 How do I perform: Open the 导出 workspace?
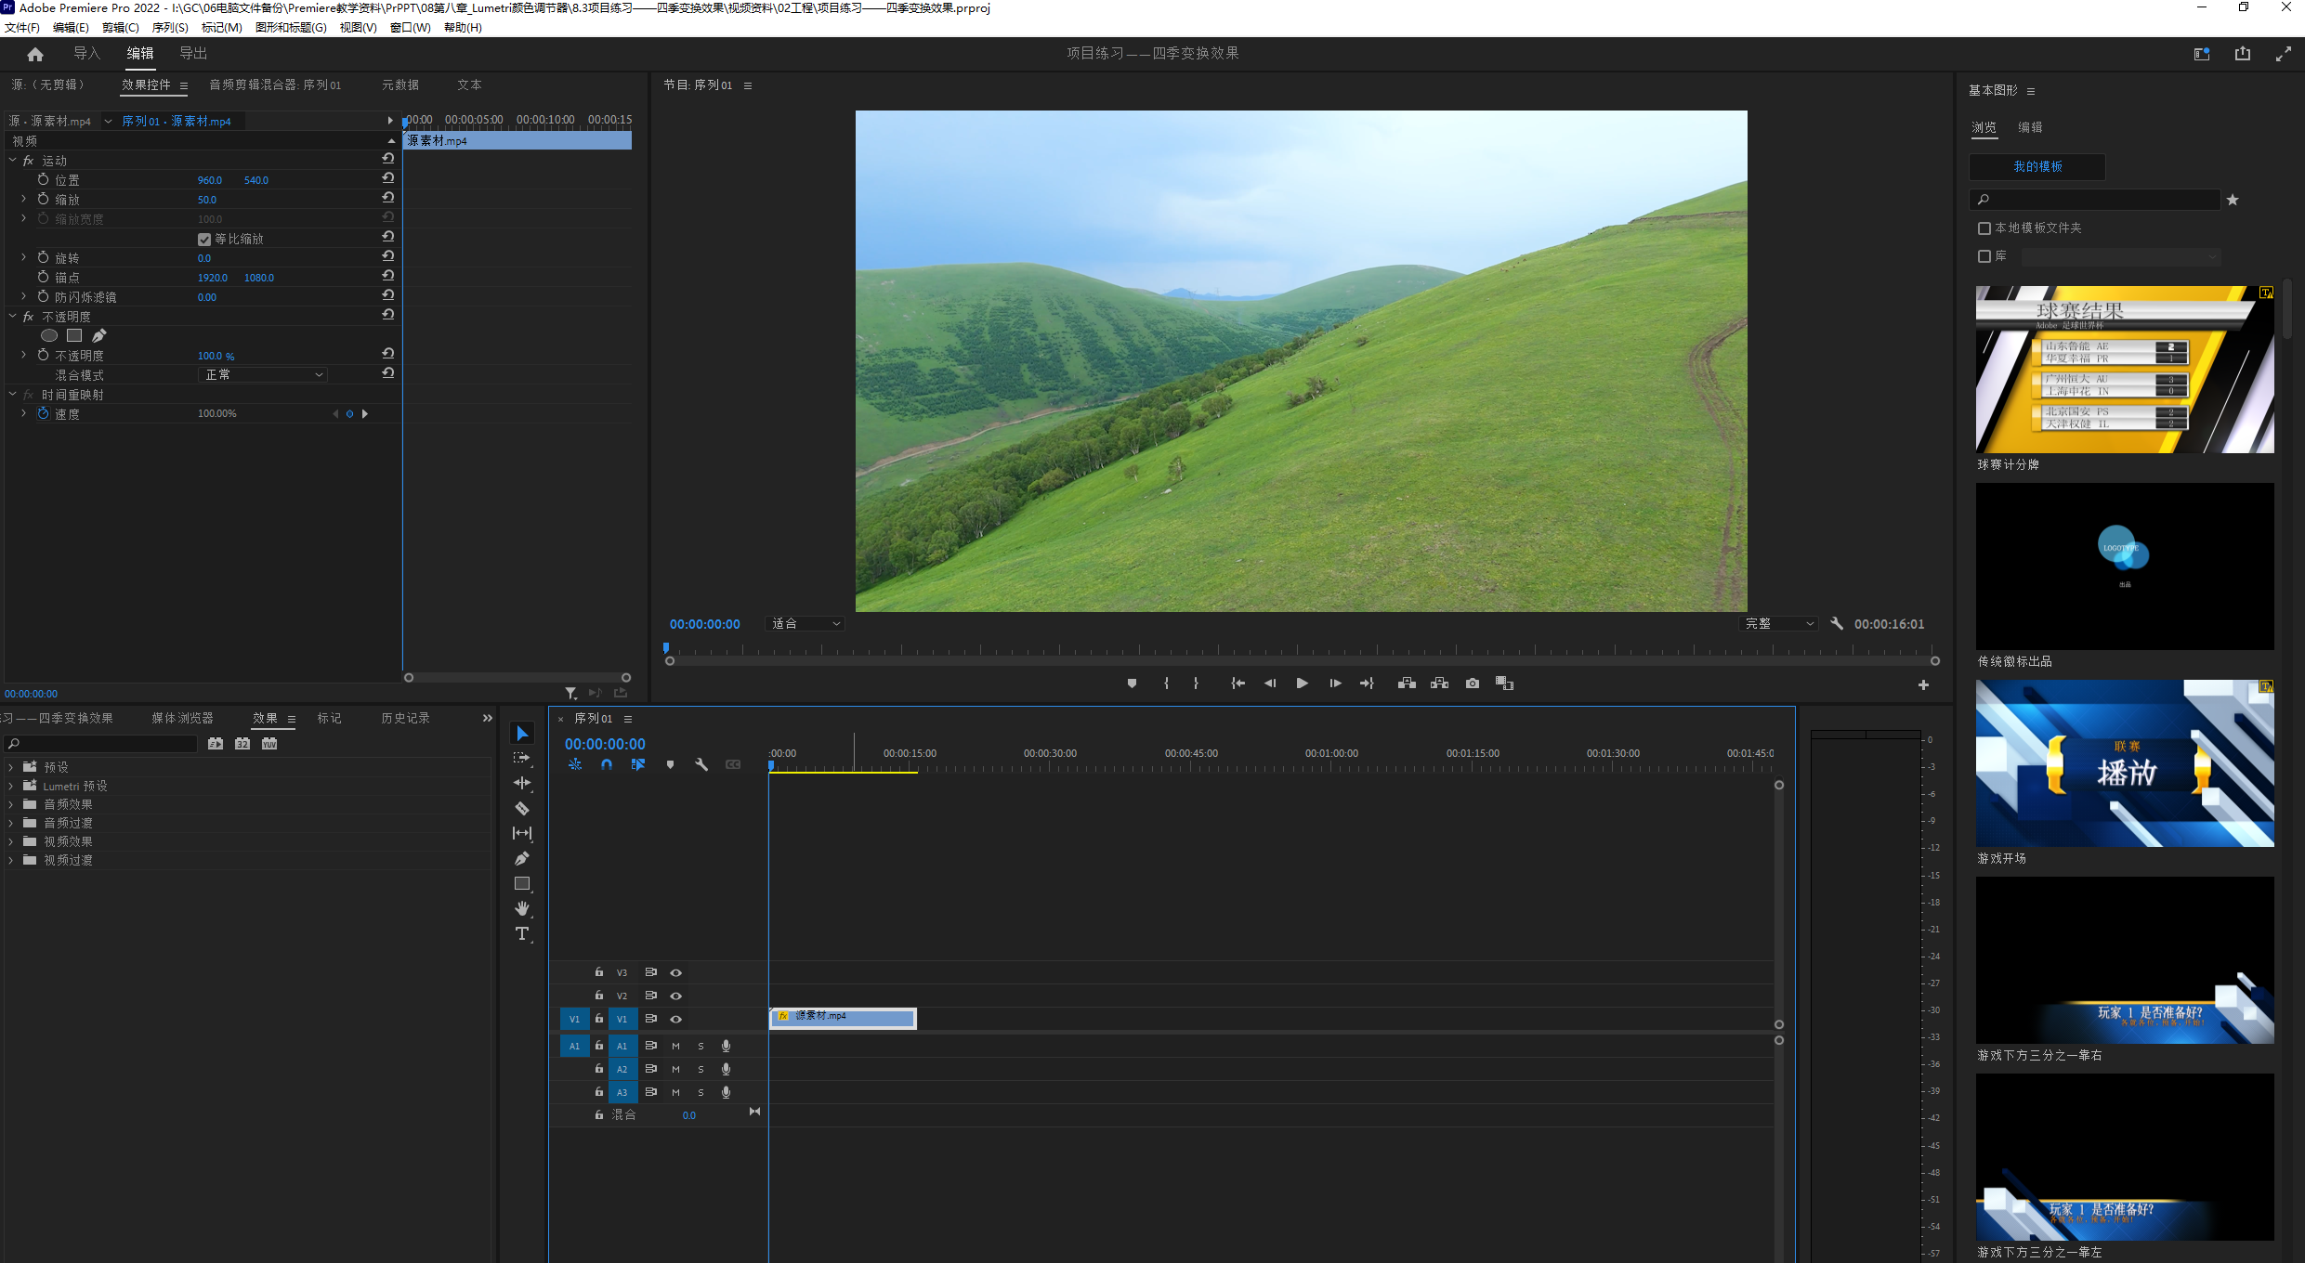[193, 54]
